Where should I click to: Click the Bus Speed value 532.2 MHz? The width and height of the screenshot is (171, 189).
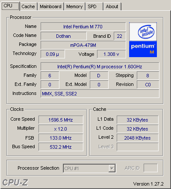pyautogui.click(x=61, y=147)
